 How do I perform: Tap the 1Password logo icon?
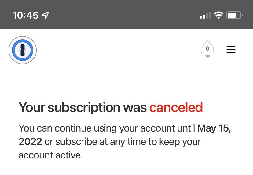pyautogui.click(x=23, y=50)
